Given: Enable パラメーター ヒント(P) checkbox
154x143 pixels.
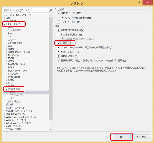Looking at the screenshot, I should point(58,22).
